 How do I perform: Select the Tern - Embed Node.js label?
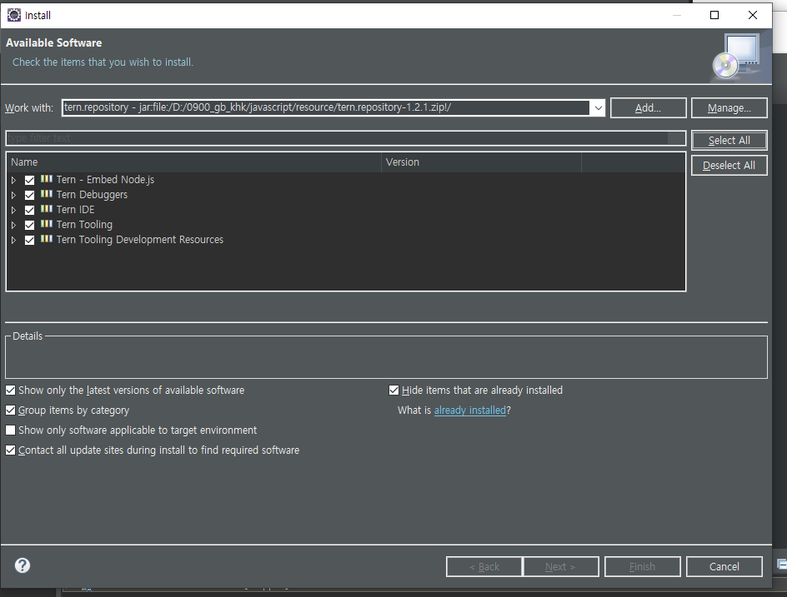click(105, 180)
